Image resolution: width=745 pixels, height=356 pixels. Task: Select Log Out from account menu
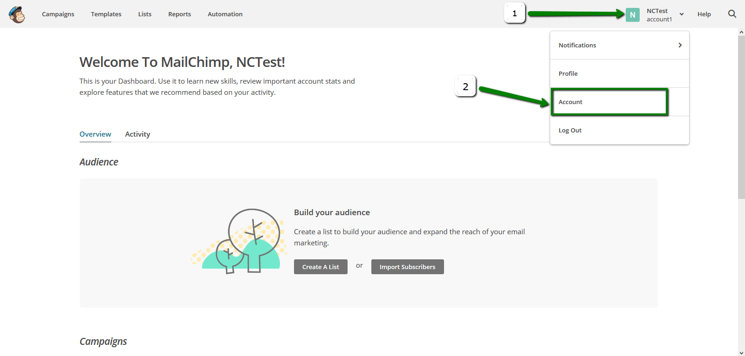point(620,130)
